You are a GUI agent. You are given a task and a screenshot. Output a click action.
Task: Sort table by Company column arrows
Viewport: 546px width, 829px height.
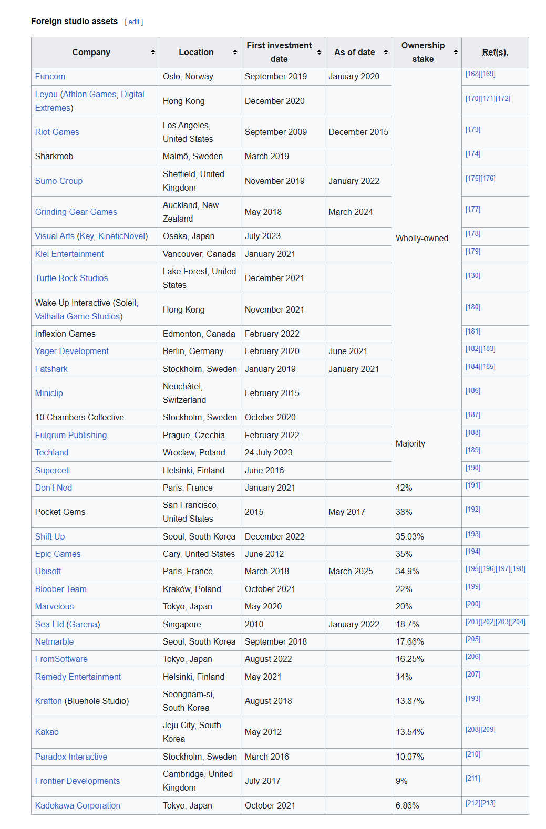[153, 53]
